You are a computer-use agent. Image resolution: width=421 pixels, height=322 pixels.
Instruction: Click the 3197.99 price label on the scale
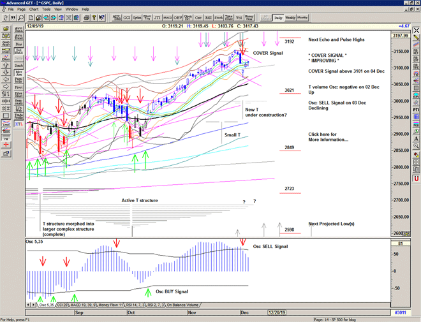[401, 36]
